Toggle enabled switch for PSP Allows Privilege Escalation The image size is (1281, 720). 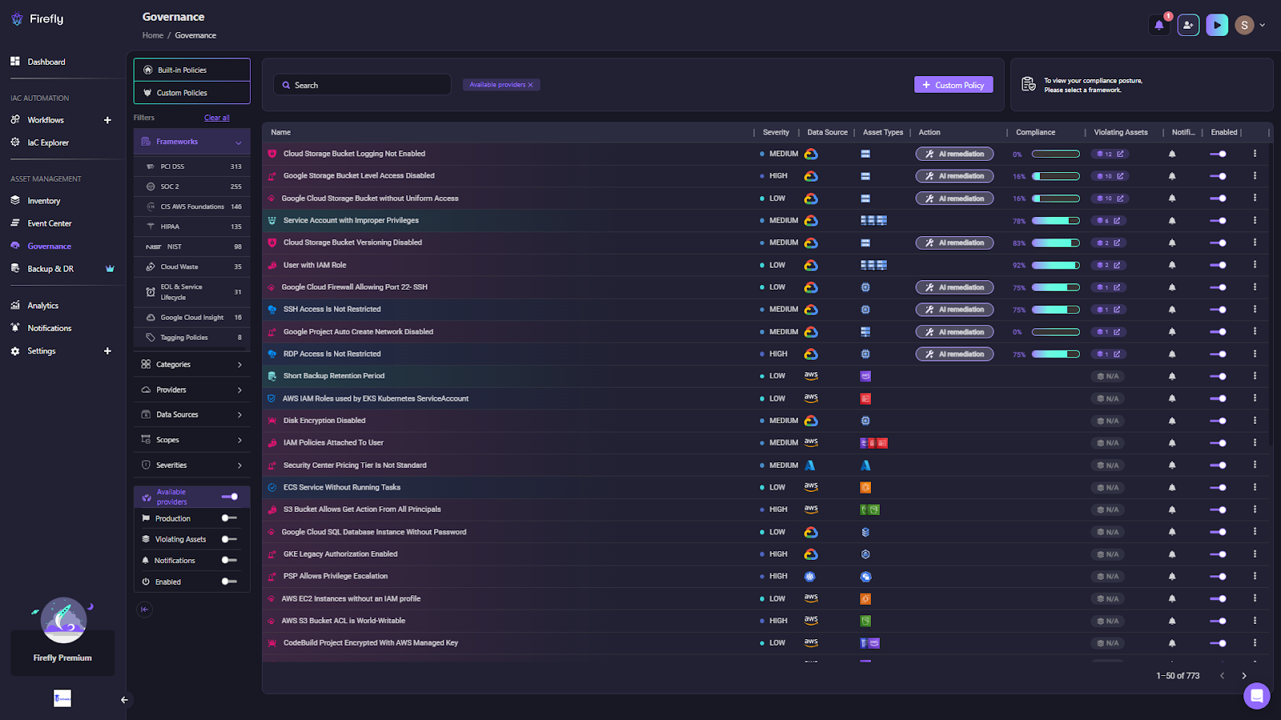pos(1218,576)
